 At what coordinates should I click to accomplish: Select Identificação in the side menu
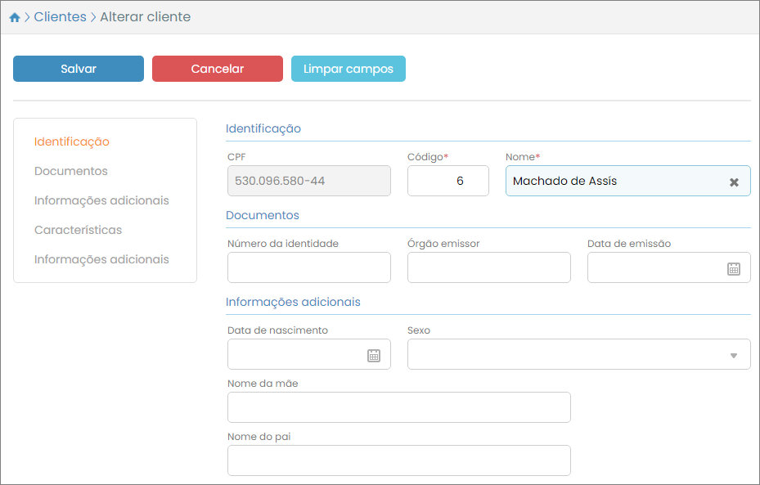(72, 141)
